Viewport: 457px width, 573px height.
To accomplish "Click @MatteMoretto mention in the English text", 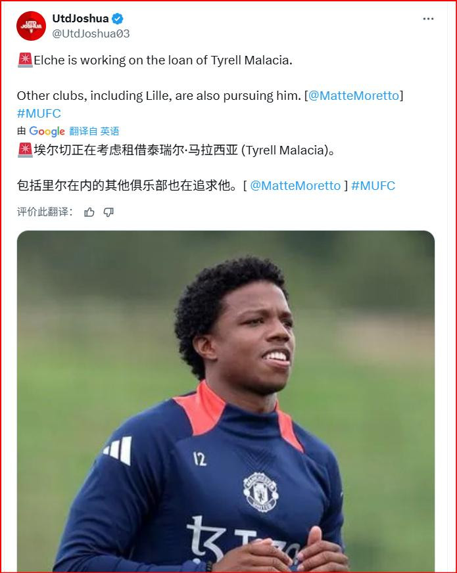I will click(354, 96).
